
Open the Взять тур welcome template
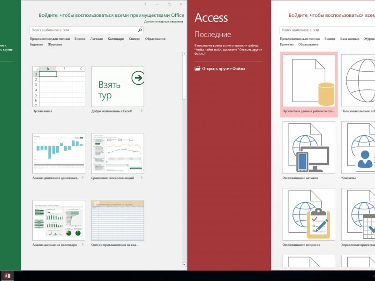tap(118, 87)
